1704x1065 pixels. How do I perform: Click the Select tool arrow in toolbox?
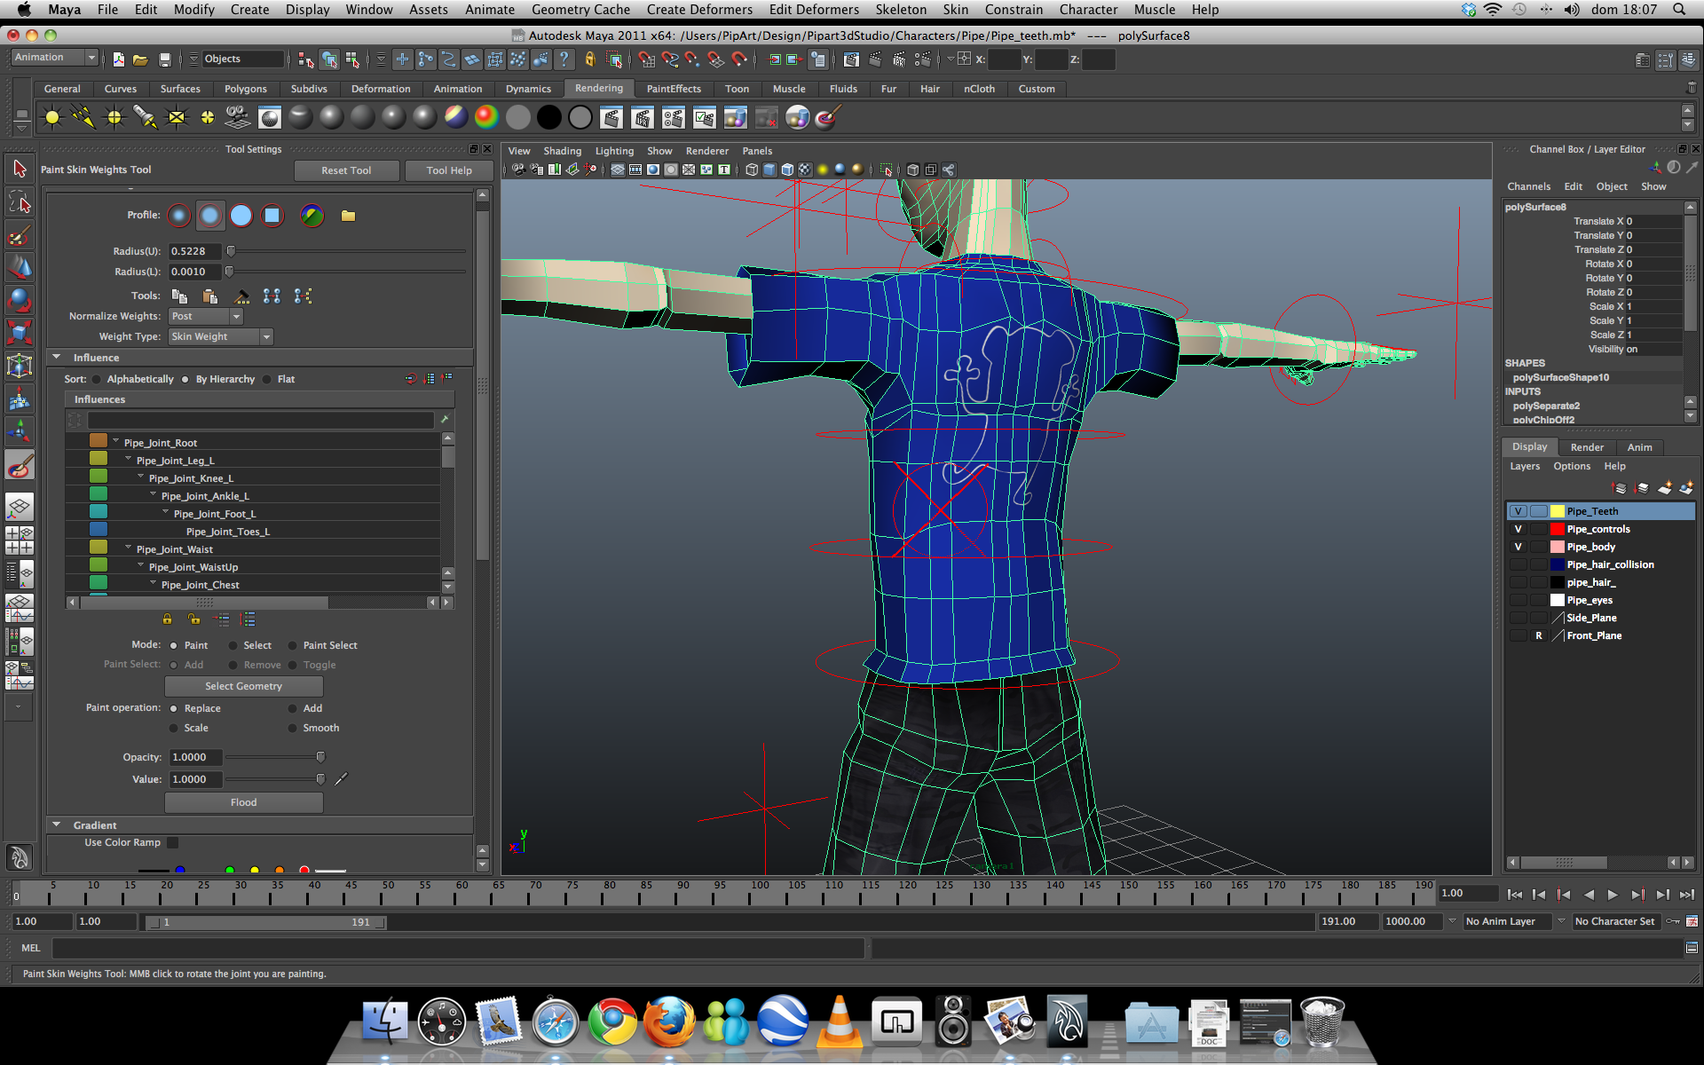pyautogui.click(x=20, y=169)
